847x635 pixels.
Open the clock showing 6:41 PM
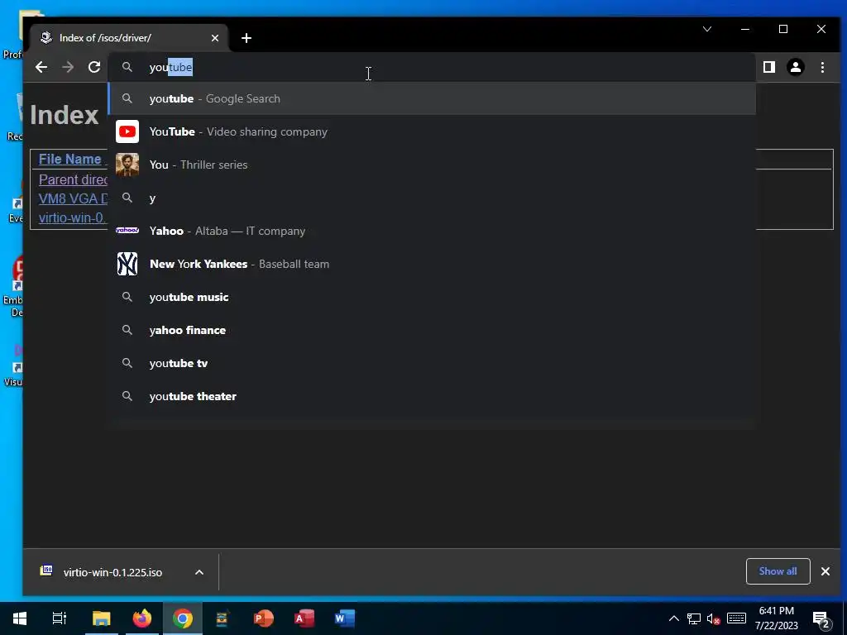click(776, 618)
